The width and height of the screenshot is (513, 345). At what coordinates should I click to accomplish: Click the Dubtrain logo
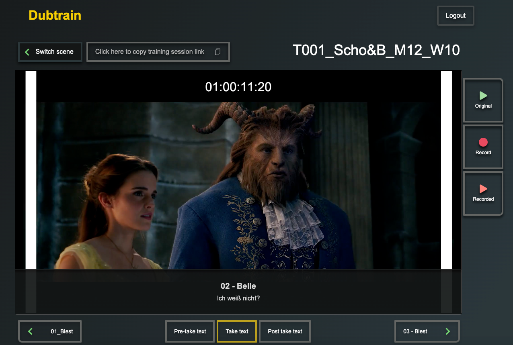[x=55, y=15]
